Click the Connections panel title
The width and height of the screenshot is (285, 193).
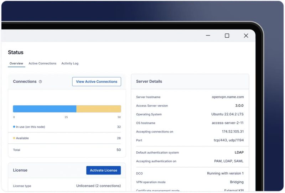click(25, 82)
